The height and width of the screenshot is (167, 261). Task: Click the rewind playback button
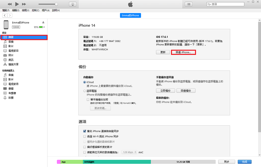pyautogui.click(x=10, y=4)
